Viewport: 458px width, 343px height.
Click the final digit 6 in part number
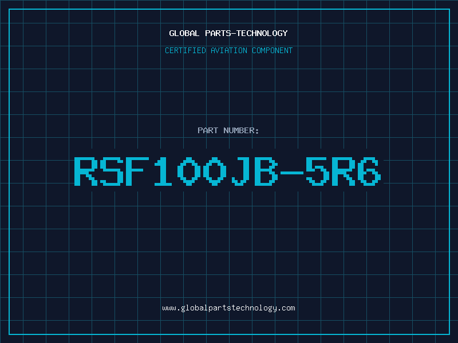pyautogui.click(x=369, y=171)
